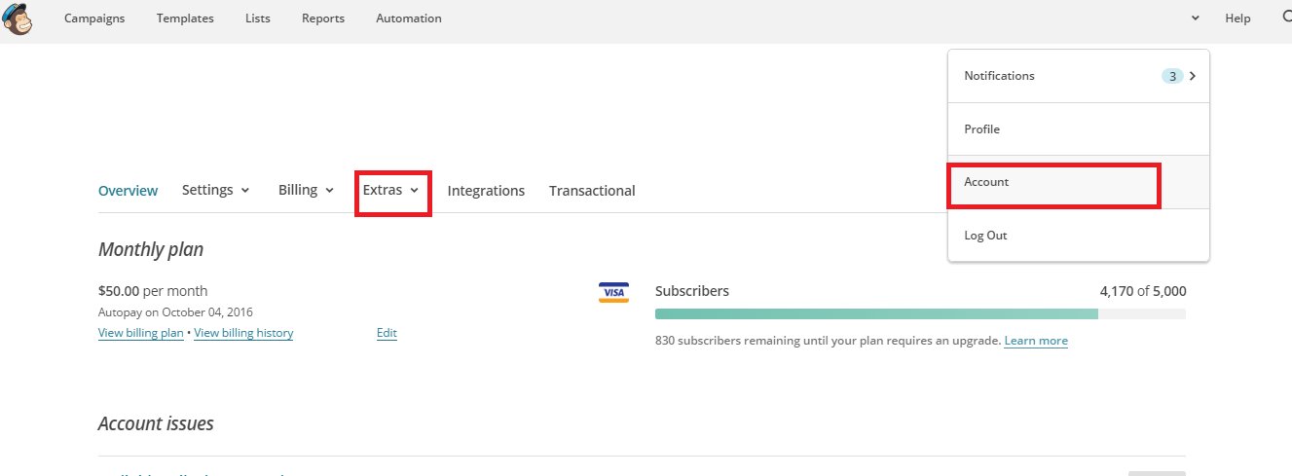The height and width of the screenshot is (476, 1292).
Task: Click the Learn more link
Action: (x=1036, y=341)
